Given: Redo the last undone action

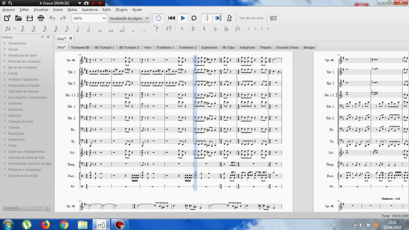Looking at the screenshot, I should pyautogui.click(x=63, y=18).
